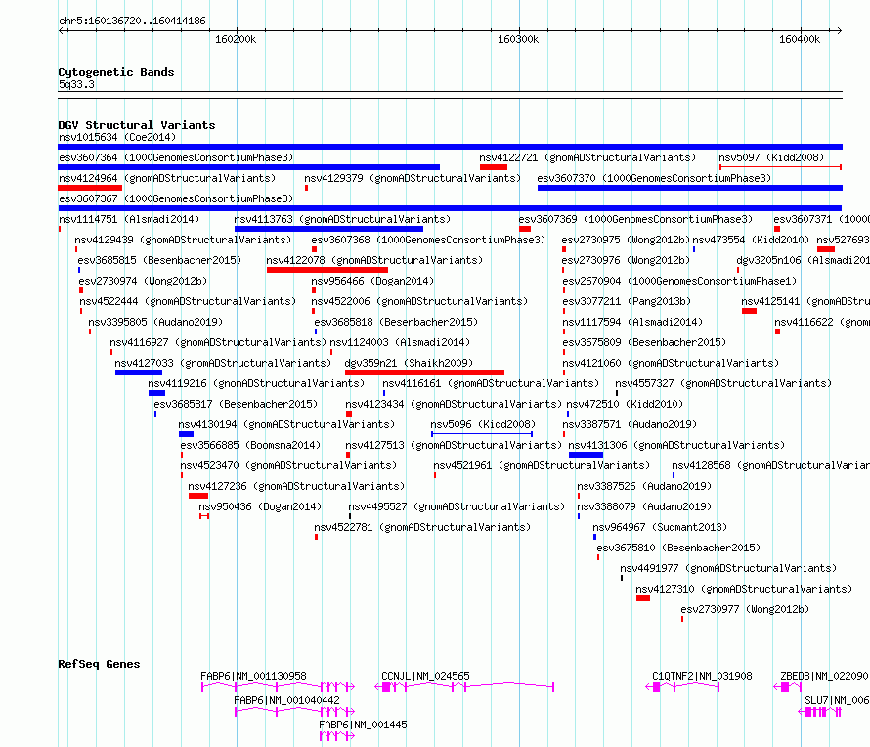Open nsv964967 (Sudmant2013) variant
This screenshot has width=870, height=747.
660,527
